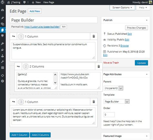Click the Add New page button

(35, 11)
